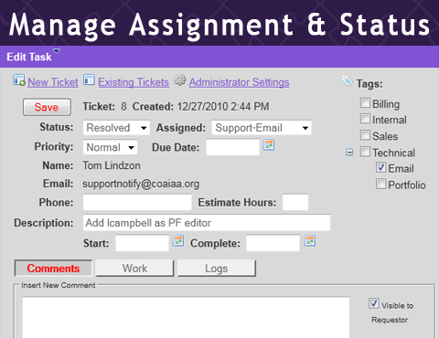Open the Assigned dropdown showing Support-Email
This screenshot has height=338, width=439.
262,128
